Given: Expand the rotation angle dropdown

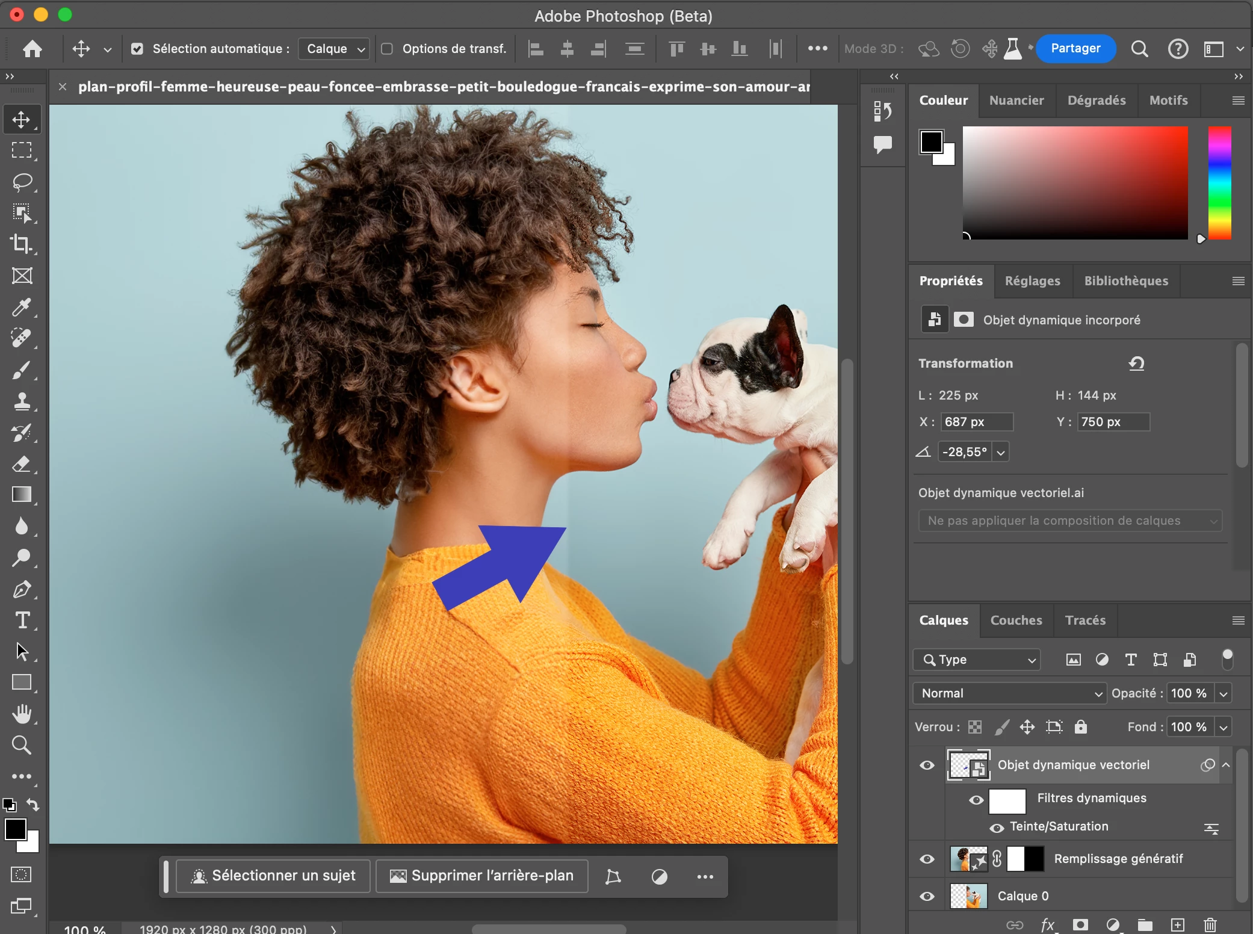Looking at the screenshot, I should [x=1000, y=452].
